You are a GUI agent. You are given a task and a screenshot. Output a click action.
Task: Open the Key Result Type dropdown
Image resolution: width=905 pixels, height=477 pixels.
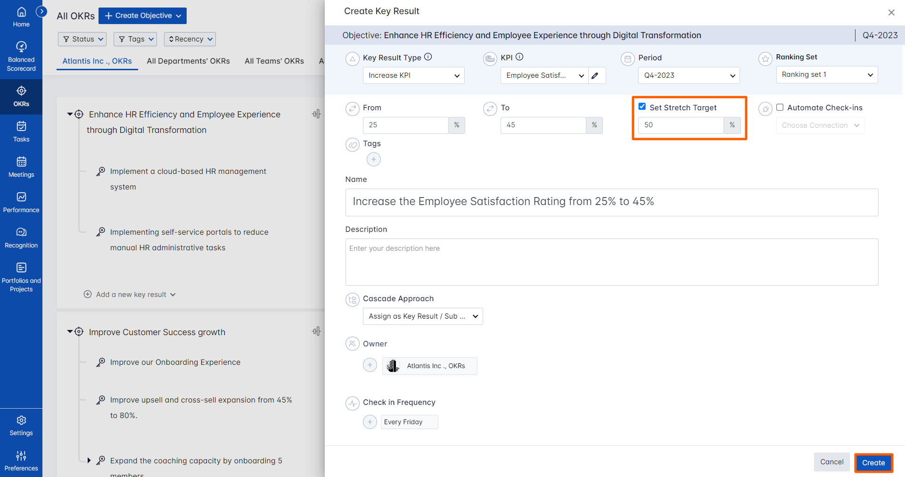pyautogui.click(x=413, y=75)
